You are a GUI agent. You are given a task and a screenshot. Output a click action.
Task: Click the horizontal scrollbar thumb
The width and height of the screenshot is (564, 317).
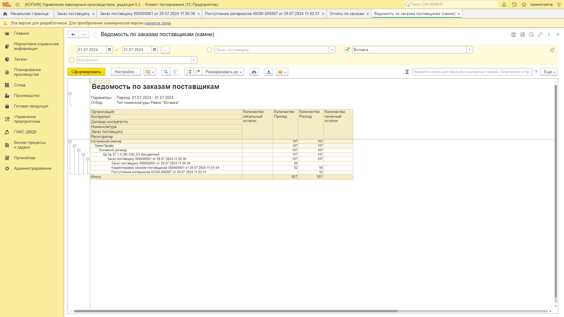(236, 311)
